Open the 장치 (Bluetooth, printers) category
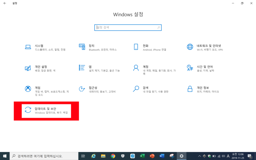The height and width of the screenshot is (160, 256). pyautogui.click(x=98, y=47)
